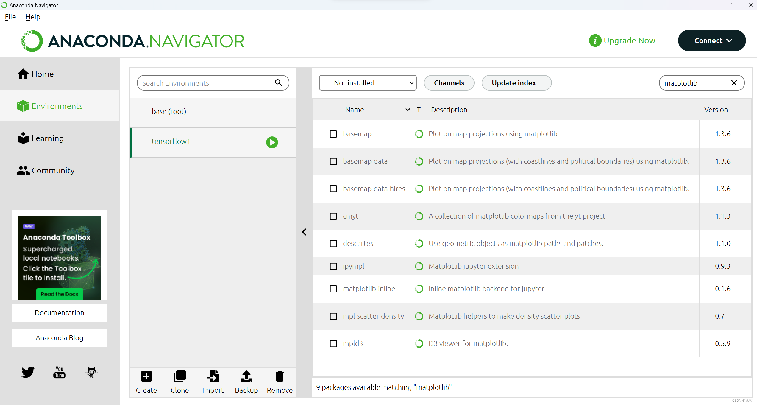The height and width of the screenshot is (405, 757).
Task: Click the type icon in the descartes row
Action: (x=419, y=244)
